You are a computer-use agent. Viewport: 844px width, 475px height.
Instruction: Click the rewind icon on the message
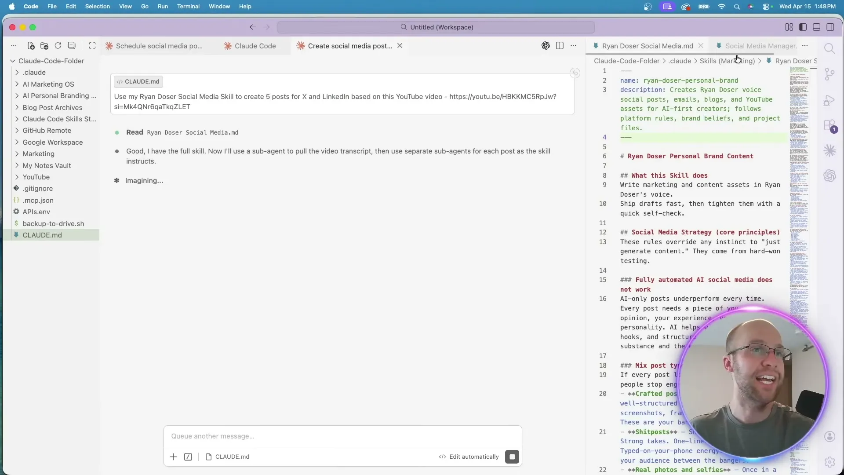point(575,73)
